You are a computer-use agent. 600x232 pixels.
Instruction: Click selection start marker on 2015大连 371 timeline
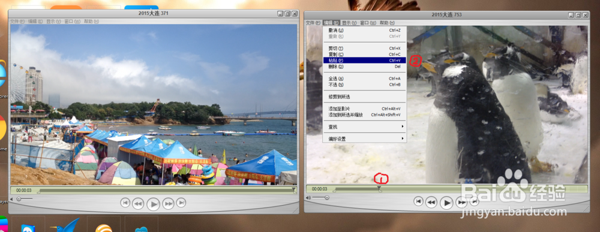pos(38,192)
